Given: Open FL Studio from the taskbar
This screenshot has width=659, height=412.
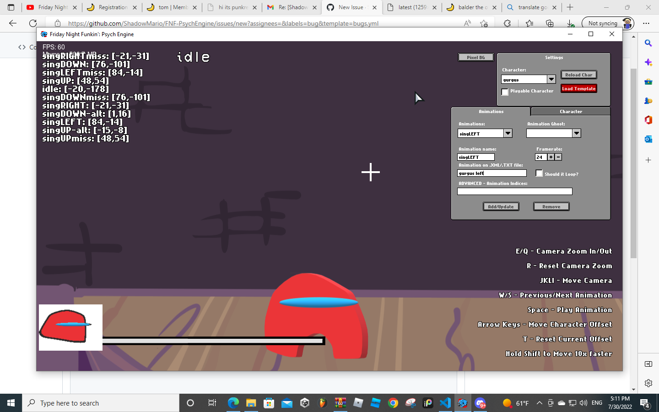Looking at the screenshot, I should [323, 403].
